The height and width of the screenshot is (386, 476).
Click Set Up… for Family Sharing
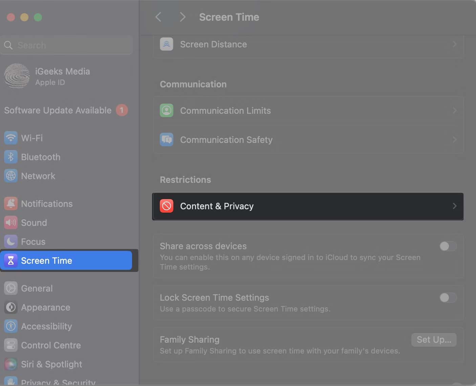pyautogui.click(x=434, y=340)
